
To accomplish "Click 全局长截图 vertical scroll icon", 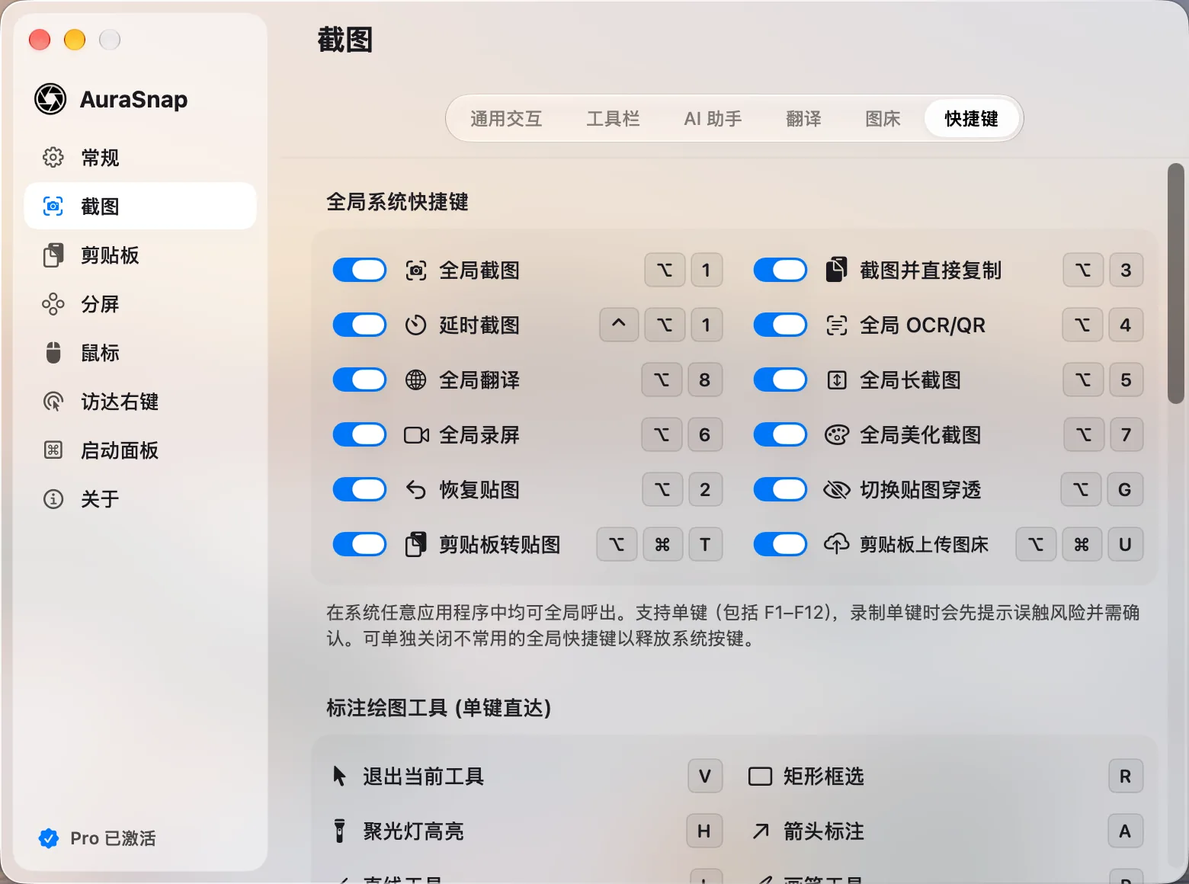I will 837,380.
